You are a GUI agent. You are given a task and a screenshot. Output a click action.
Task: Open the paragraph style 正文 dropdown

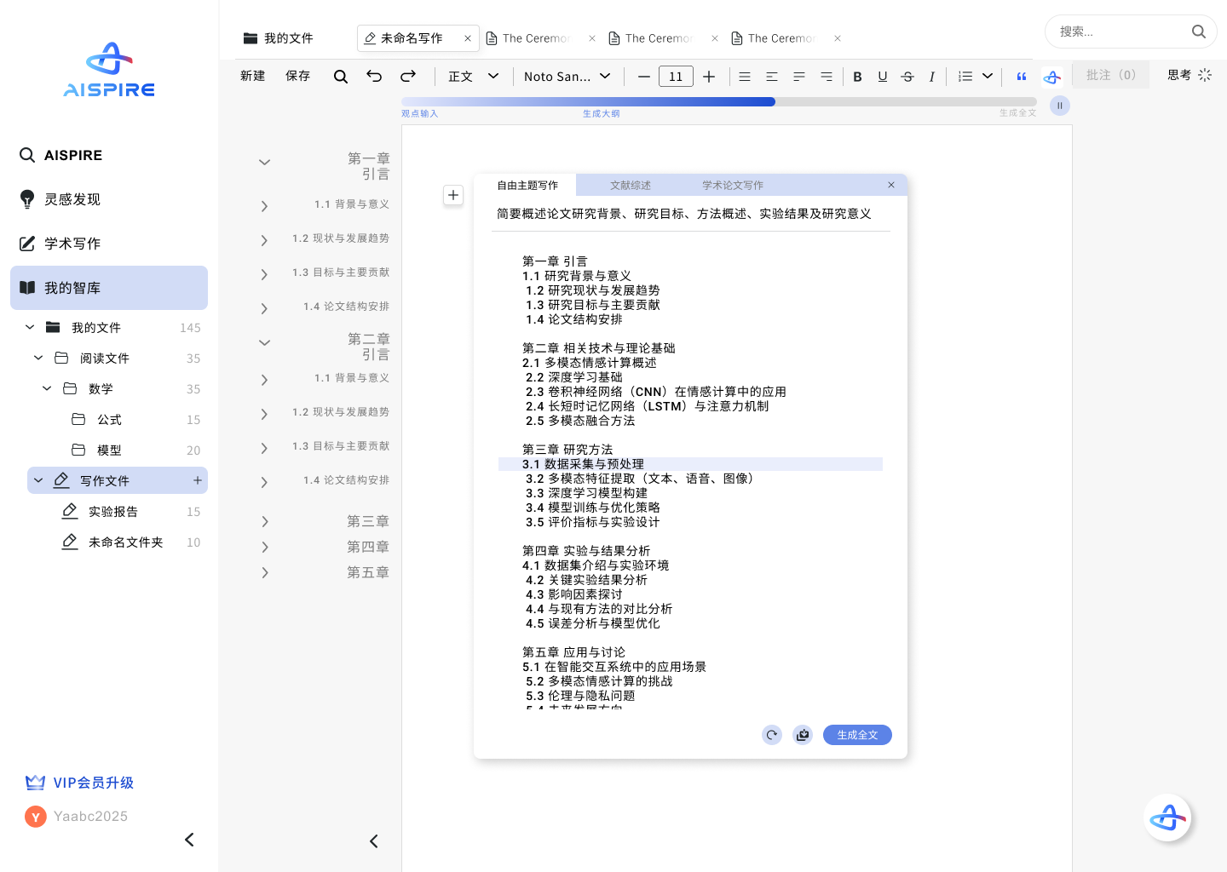coord(473,76)
